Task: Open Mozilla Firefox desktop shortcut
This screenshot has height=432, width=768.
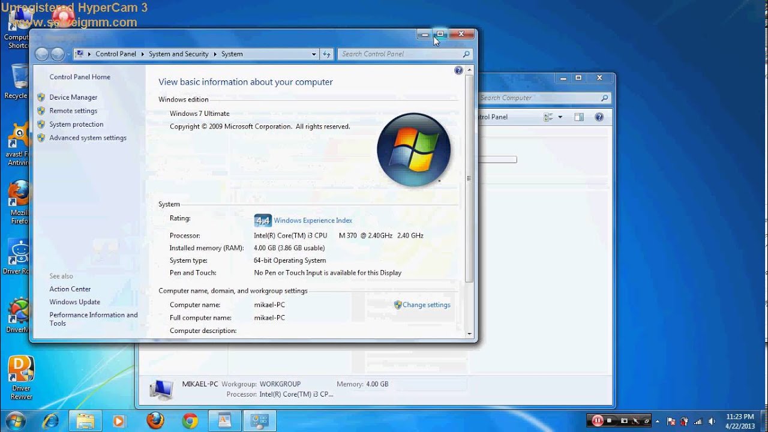Action: [19, 202]
